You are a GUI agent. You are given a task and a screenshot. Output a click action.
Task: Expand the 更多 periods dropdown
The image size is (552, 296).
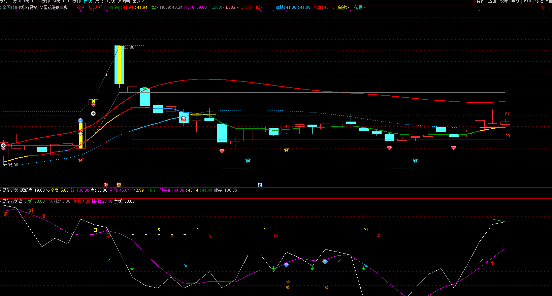(138, 1)
